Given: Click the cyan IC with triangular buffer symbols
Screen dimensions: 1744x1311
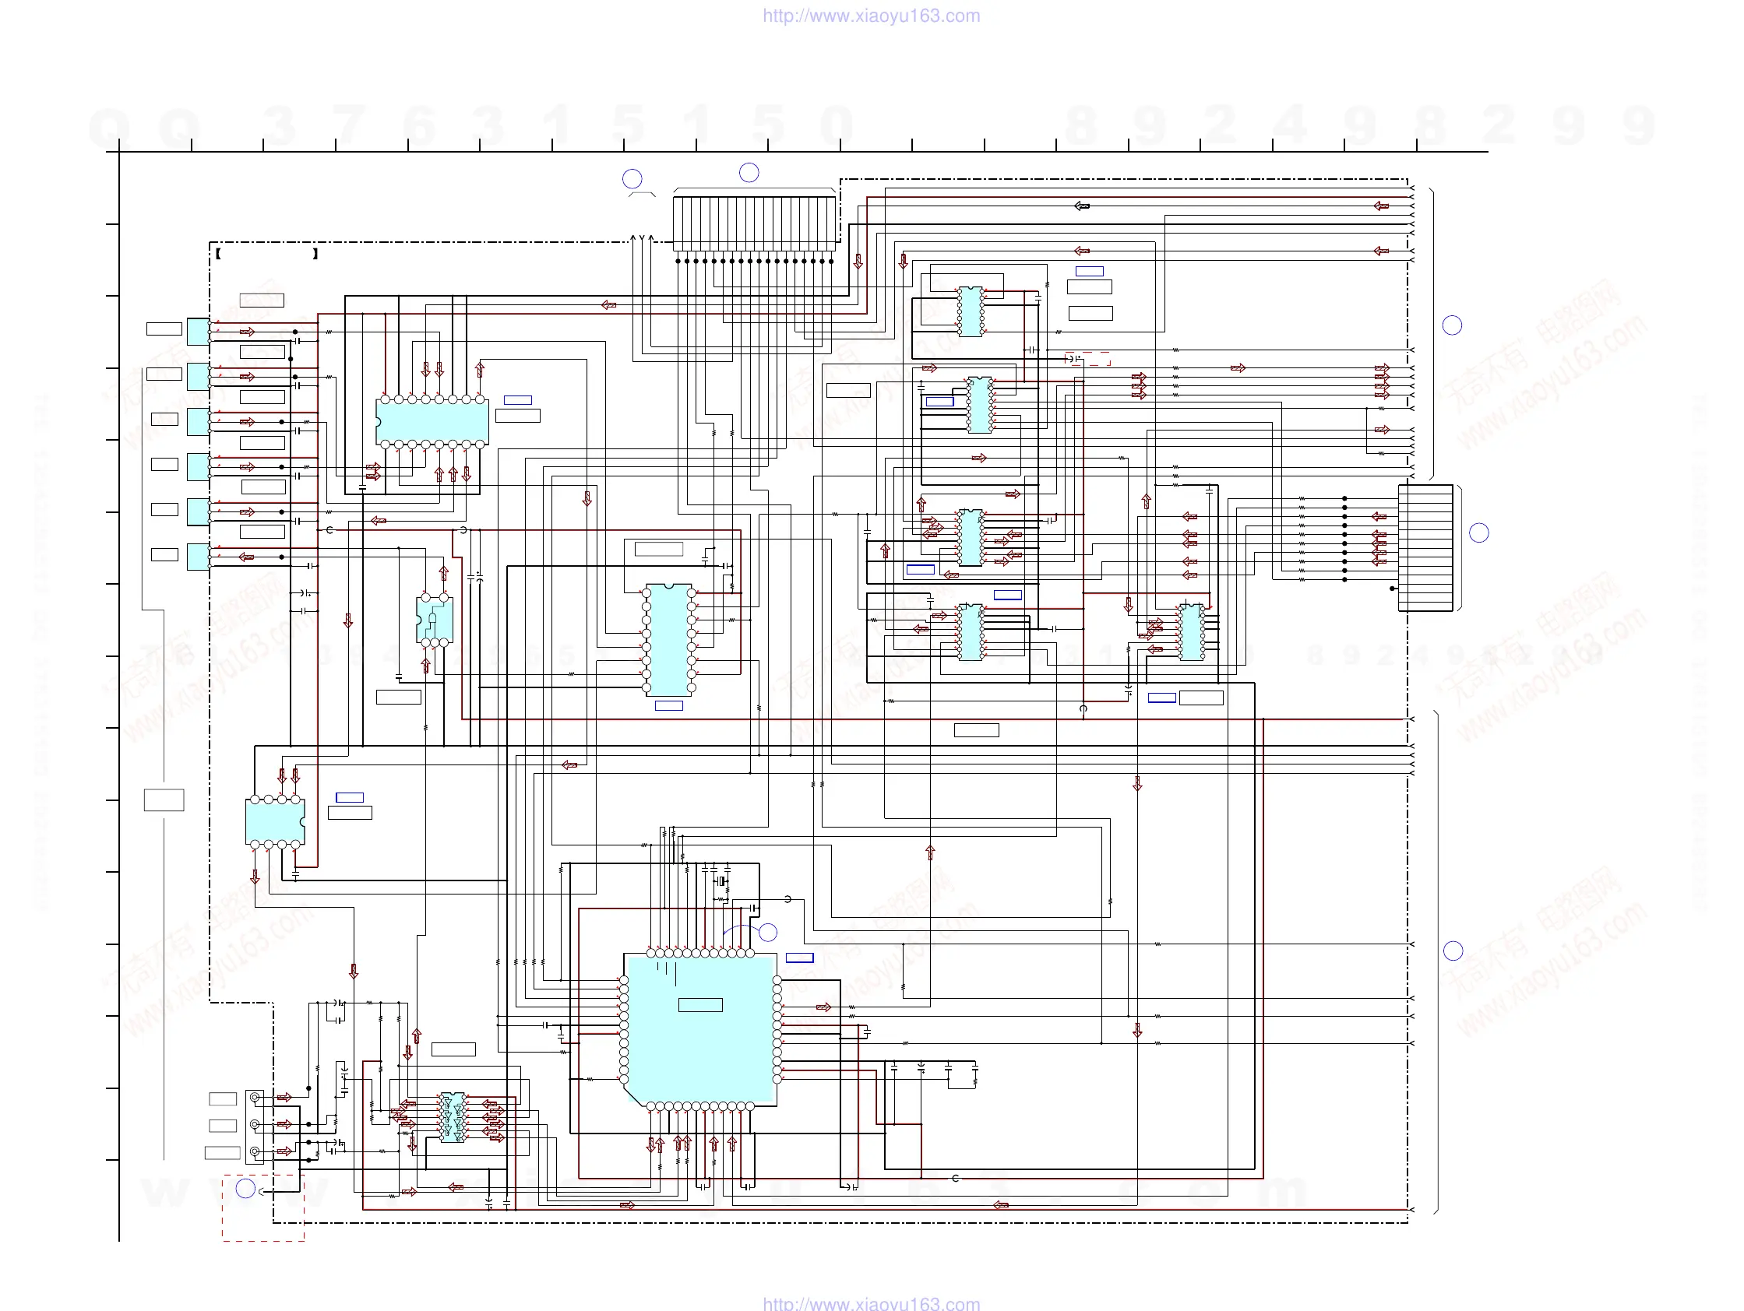Looking at the screenshot, I should pos(453,1117).
